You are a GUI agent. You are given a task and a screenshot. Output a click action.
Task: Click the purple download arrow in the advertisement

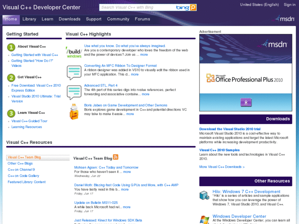tap(246, 102)
